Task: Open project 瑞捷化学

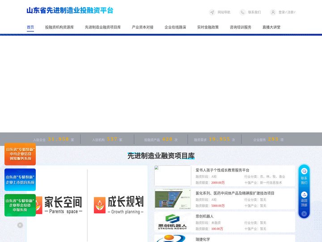Action: (x=203, y=239)
